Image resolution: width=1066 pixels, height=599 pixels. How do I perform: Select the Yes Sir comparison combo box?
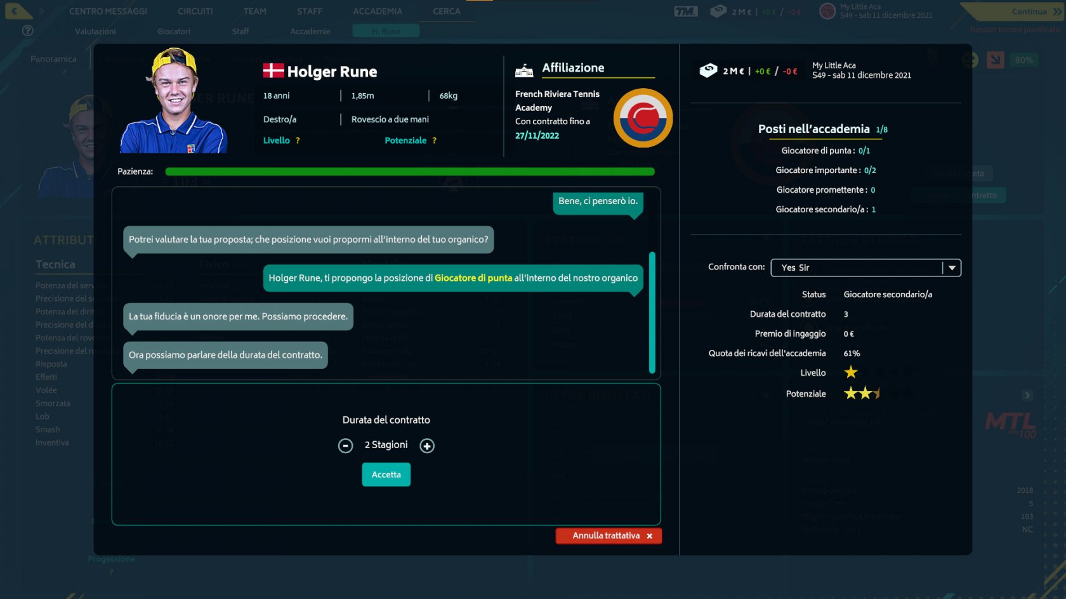857,268
